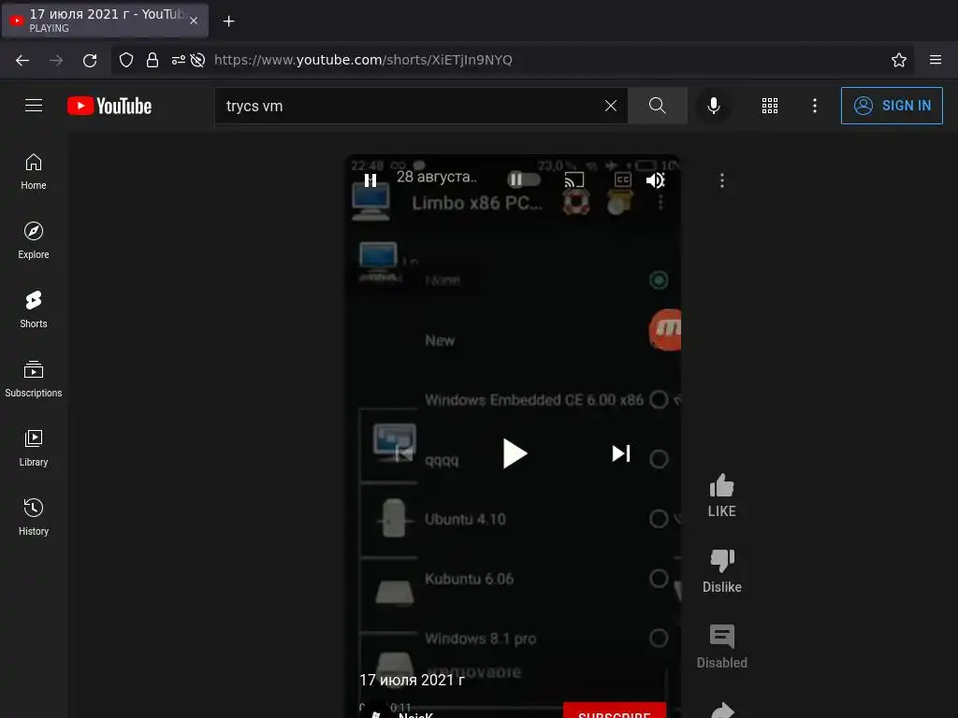Go back with the browser back arrow
958x718 pixels.
pos(22,60)
